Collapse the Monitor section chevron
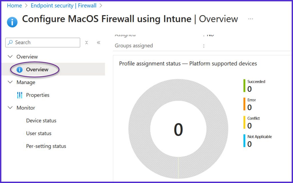 tap(10, 108)
